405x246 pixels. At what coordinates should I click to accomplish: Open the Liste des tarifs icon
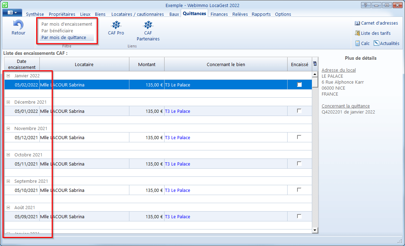(x=358, y=33)
